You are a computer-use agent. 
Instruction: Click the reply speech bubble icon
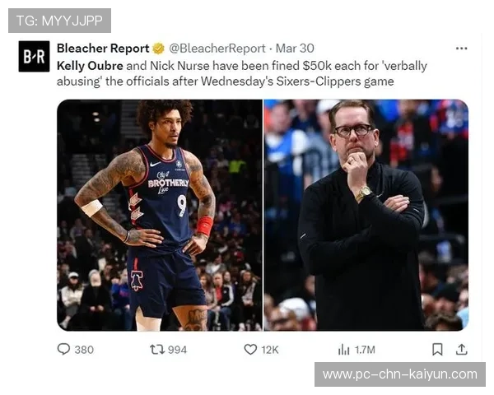[63, 349]
